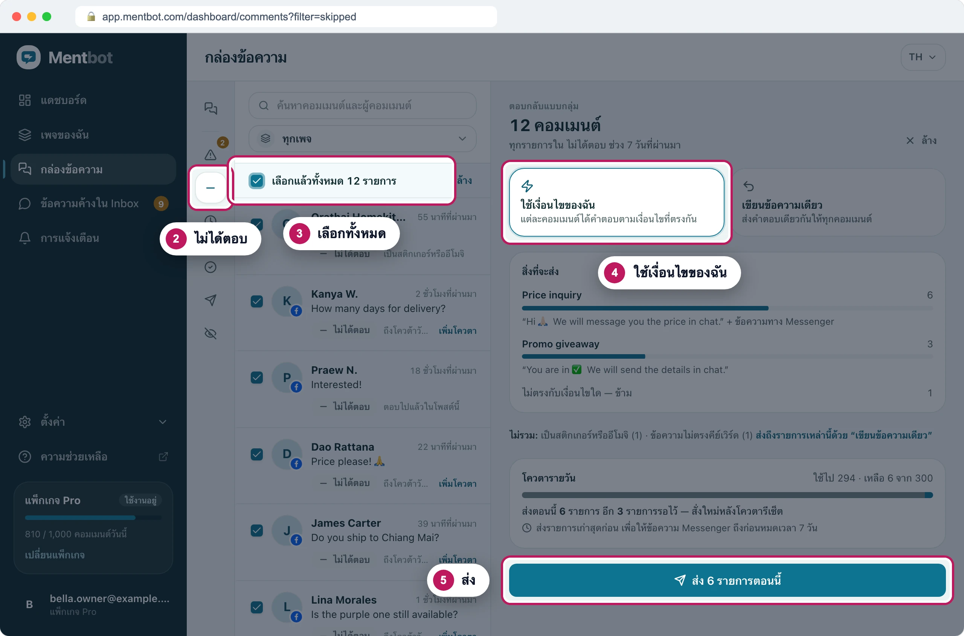Click the magnifier icon in the search box

tap(264, 105)
